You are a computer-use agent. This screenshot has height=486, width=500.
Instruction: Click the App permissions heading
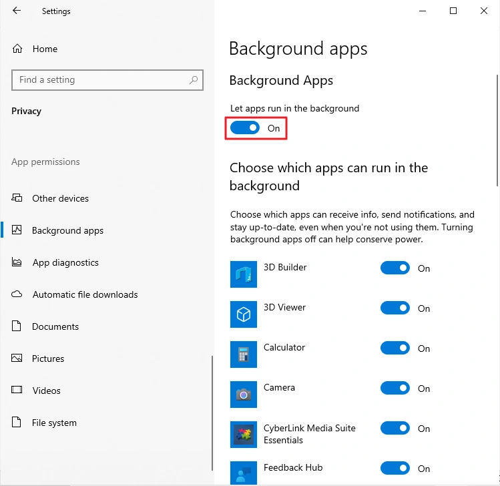(x=45, y=162)
